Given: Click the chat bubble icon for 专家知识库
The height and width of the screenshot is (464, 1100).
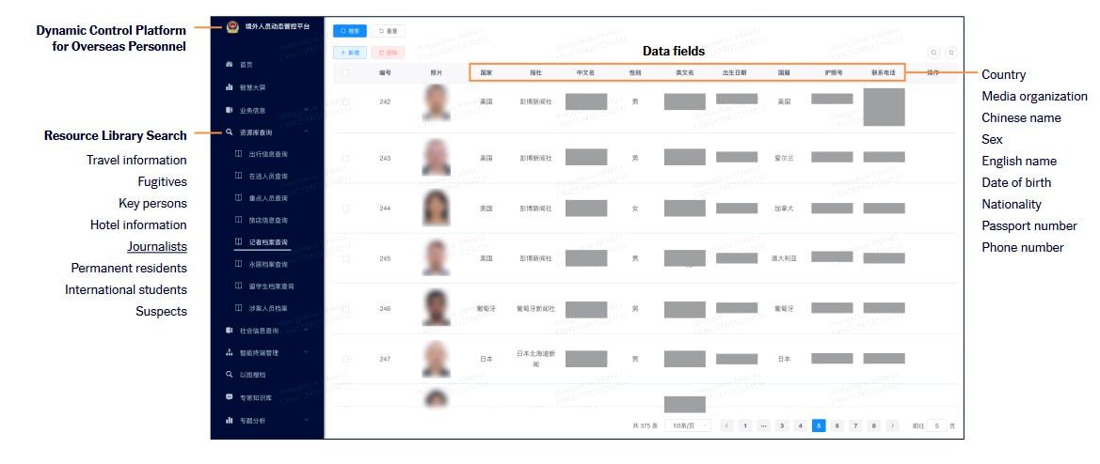Looking at the screenshot, I should pyautogui.click(x=230, y=396).
